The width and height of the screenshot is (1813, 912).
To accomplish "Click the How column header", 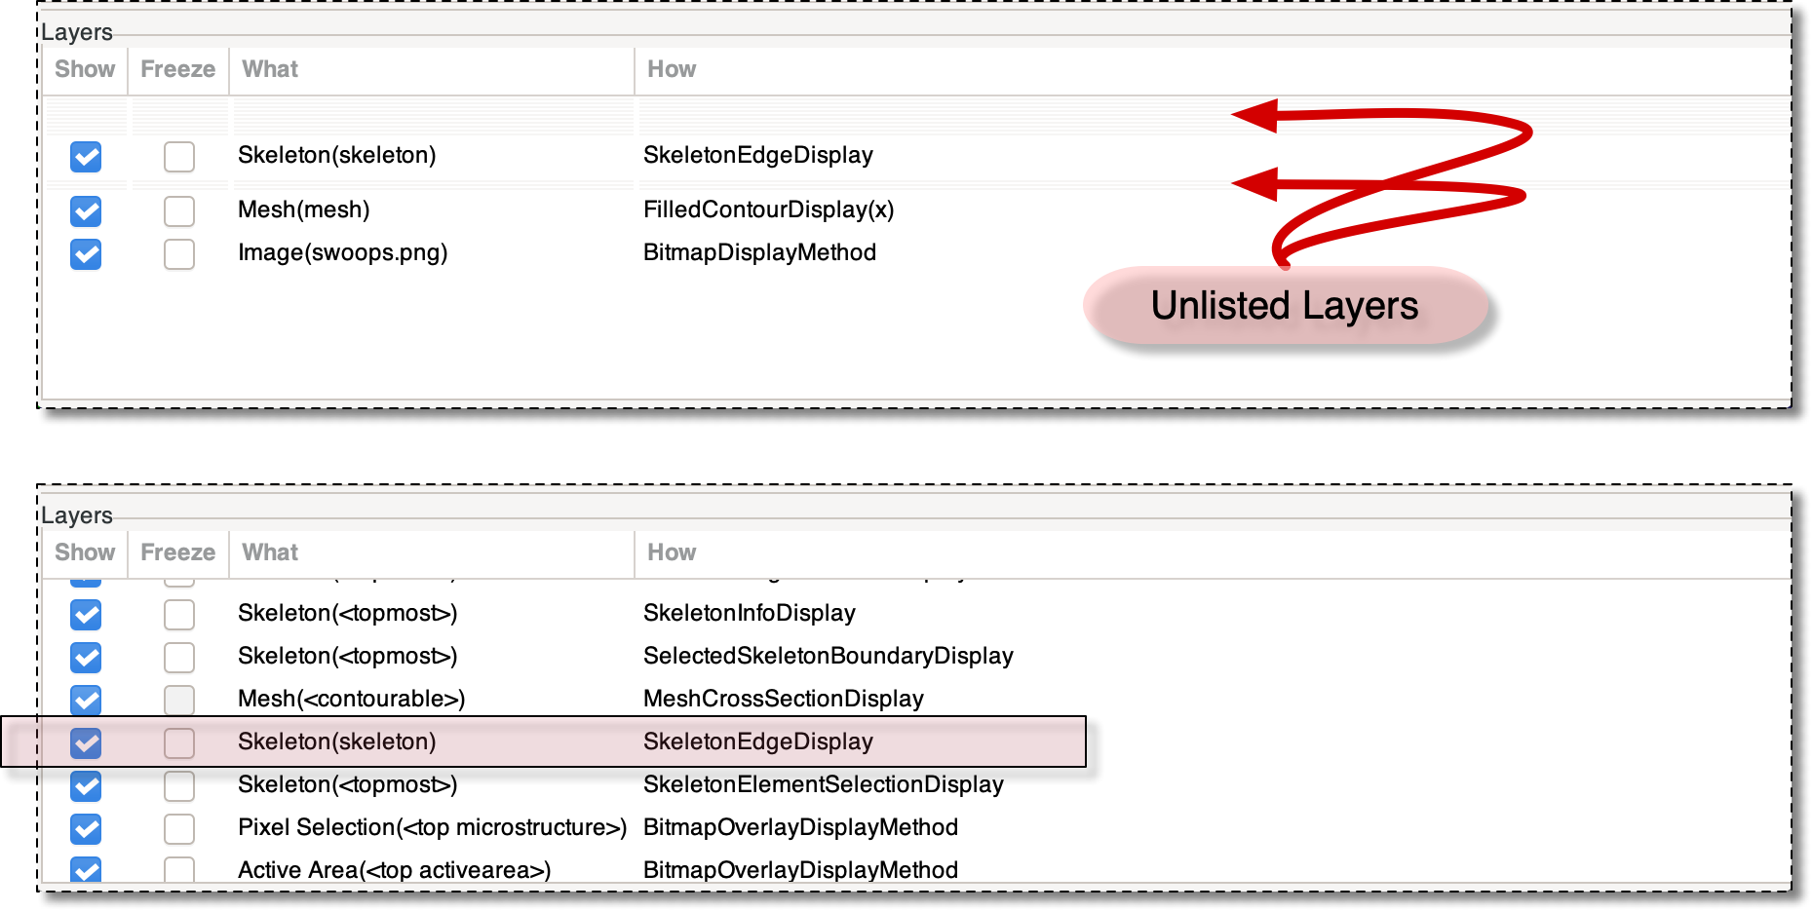I will [x=671, y=69].
